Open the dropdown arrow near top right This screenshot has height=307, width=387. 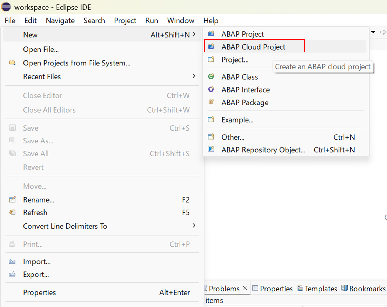[x=373, y=32]
